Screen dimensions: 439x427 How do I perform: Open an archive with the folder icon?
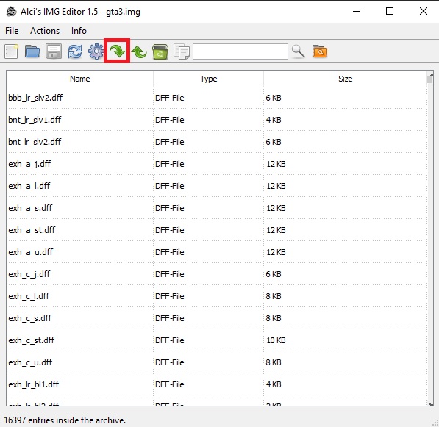(32, 51)
